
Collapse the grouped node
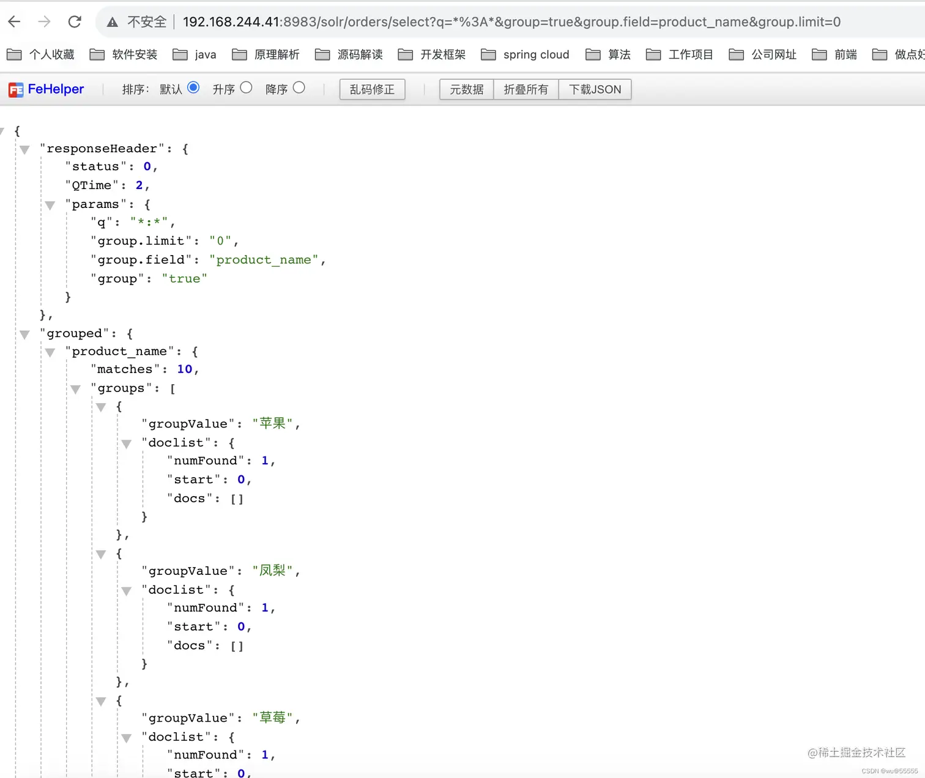point(24,335)
